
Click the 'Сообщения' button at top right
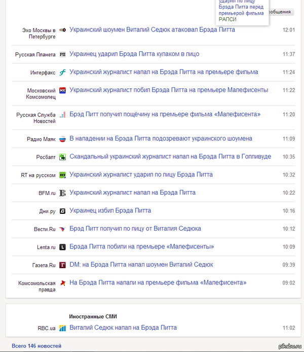(x=280, y=12)
